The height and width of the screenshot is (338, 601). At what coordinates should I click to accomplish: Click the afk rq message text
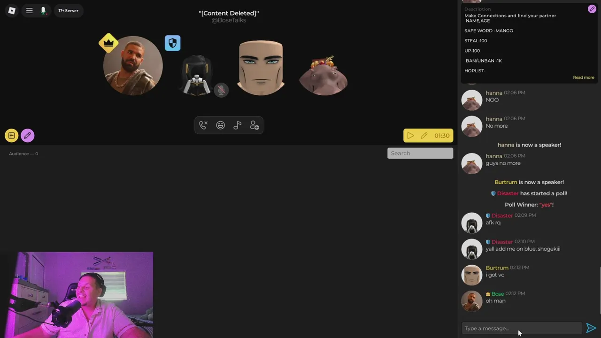[493, 223]
